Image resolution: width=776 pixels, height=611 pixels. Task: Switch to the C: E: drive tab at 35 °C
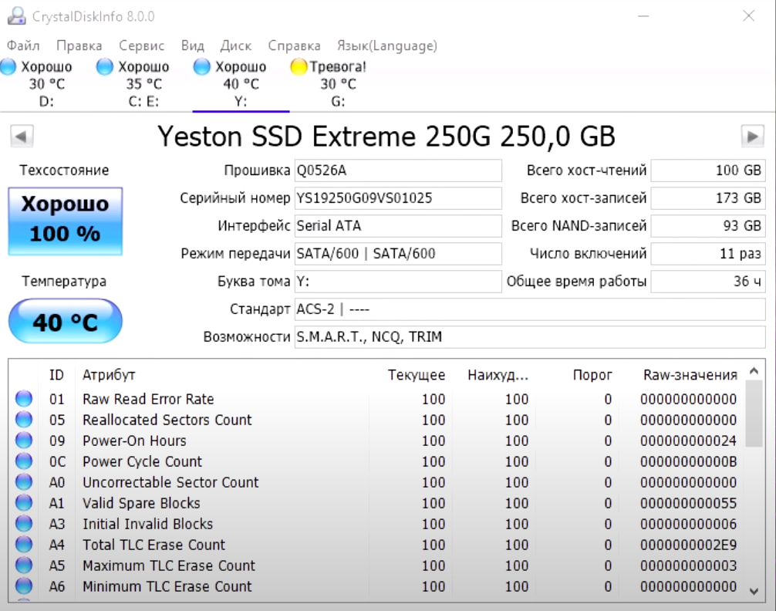coord(143,83)
